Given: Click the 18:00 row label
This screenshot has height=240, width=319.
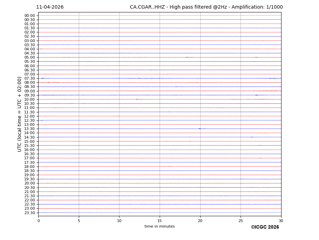Looking at the screenshot, I should click(x=30, y=167).
